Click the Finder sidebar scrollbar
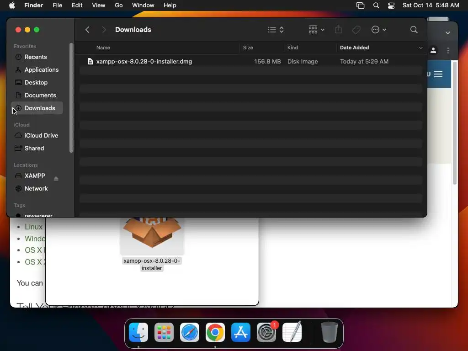 (71, 98)
